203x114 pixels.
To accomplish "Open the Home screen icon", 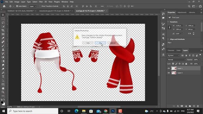I will (x=4, y=6).
